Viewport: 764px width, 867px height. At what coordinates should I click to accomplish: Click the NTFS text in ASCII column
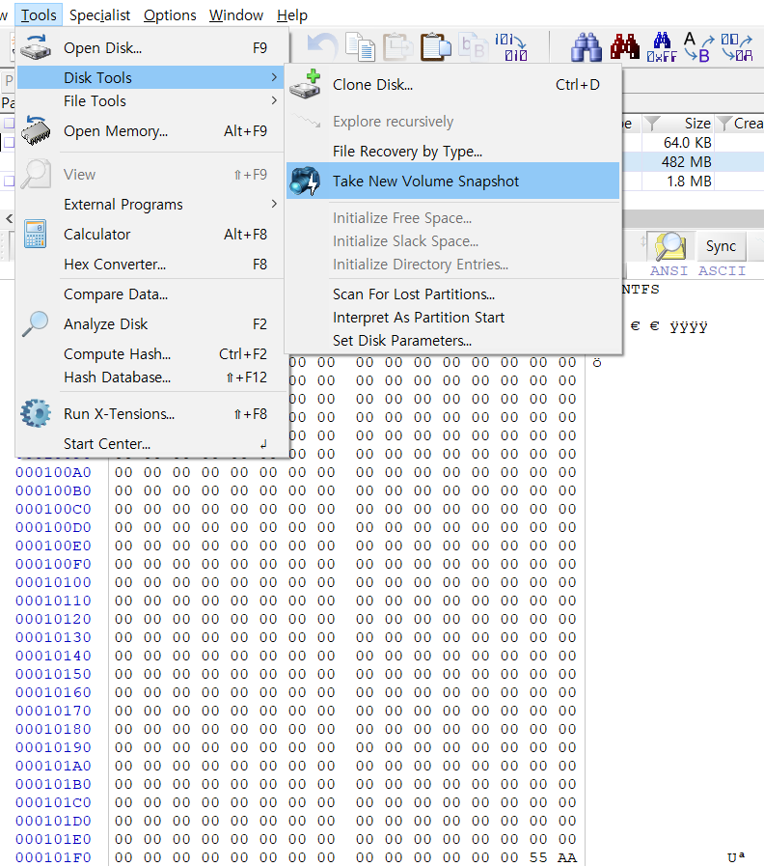click(641, 290)
